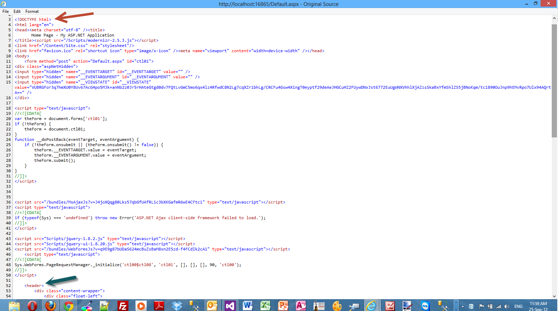Click the jquery-1.8.2.js script line
The width and height of the screenshot is (558, 311).
[100, 239]
